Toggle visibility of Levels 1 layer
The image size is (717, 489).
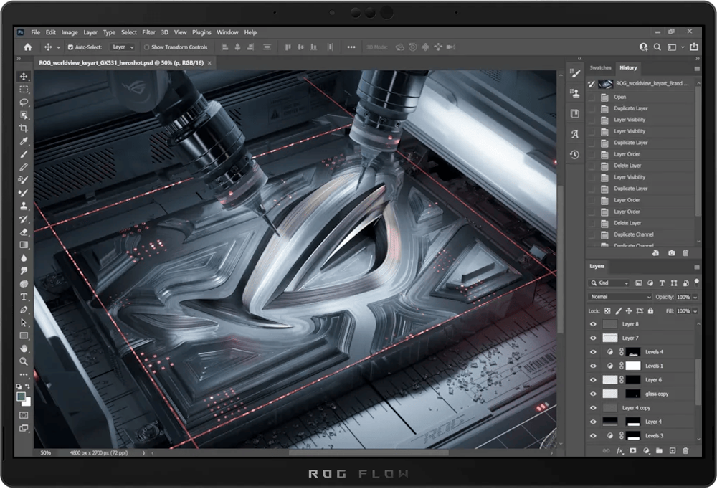point(593,366)
